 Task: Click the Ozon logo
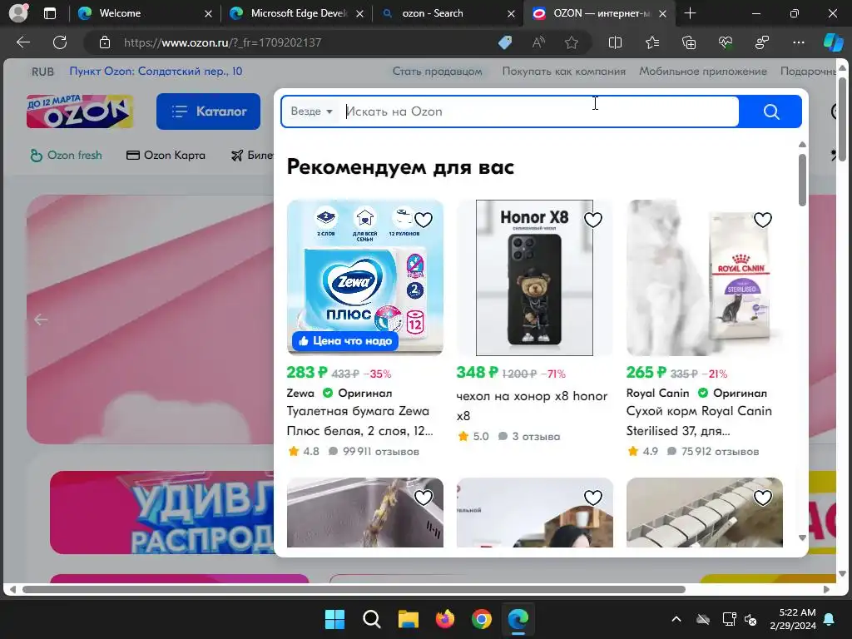(80, 111)
